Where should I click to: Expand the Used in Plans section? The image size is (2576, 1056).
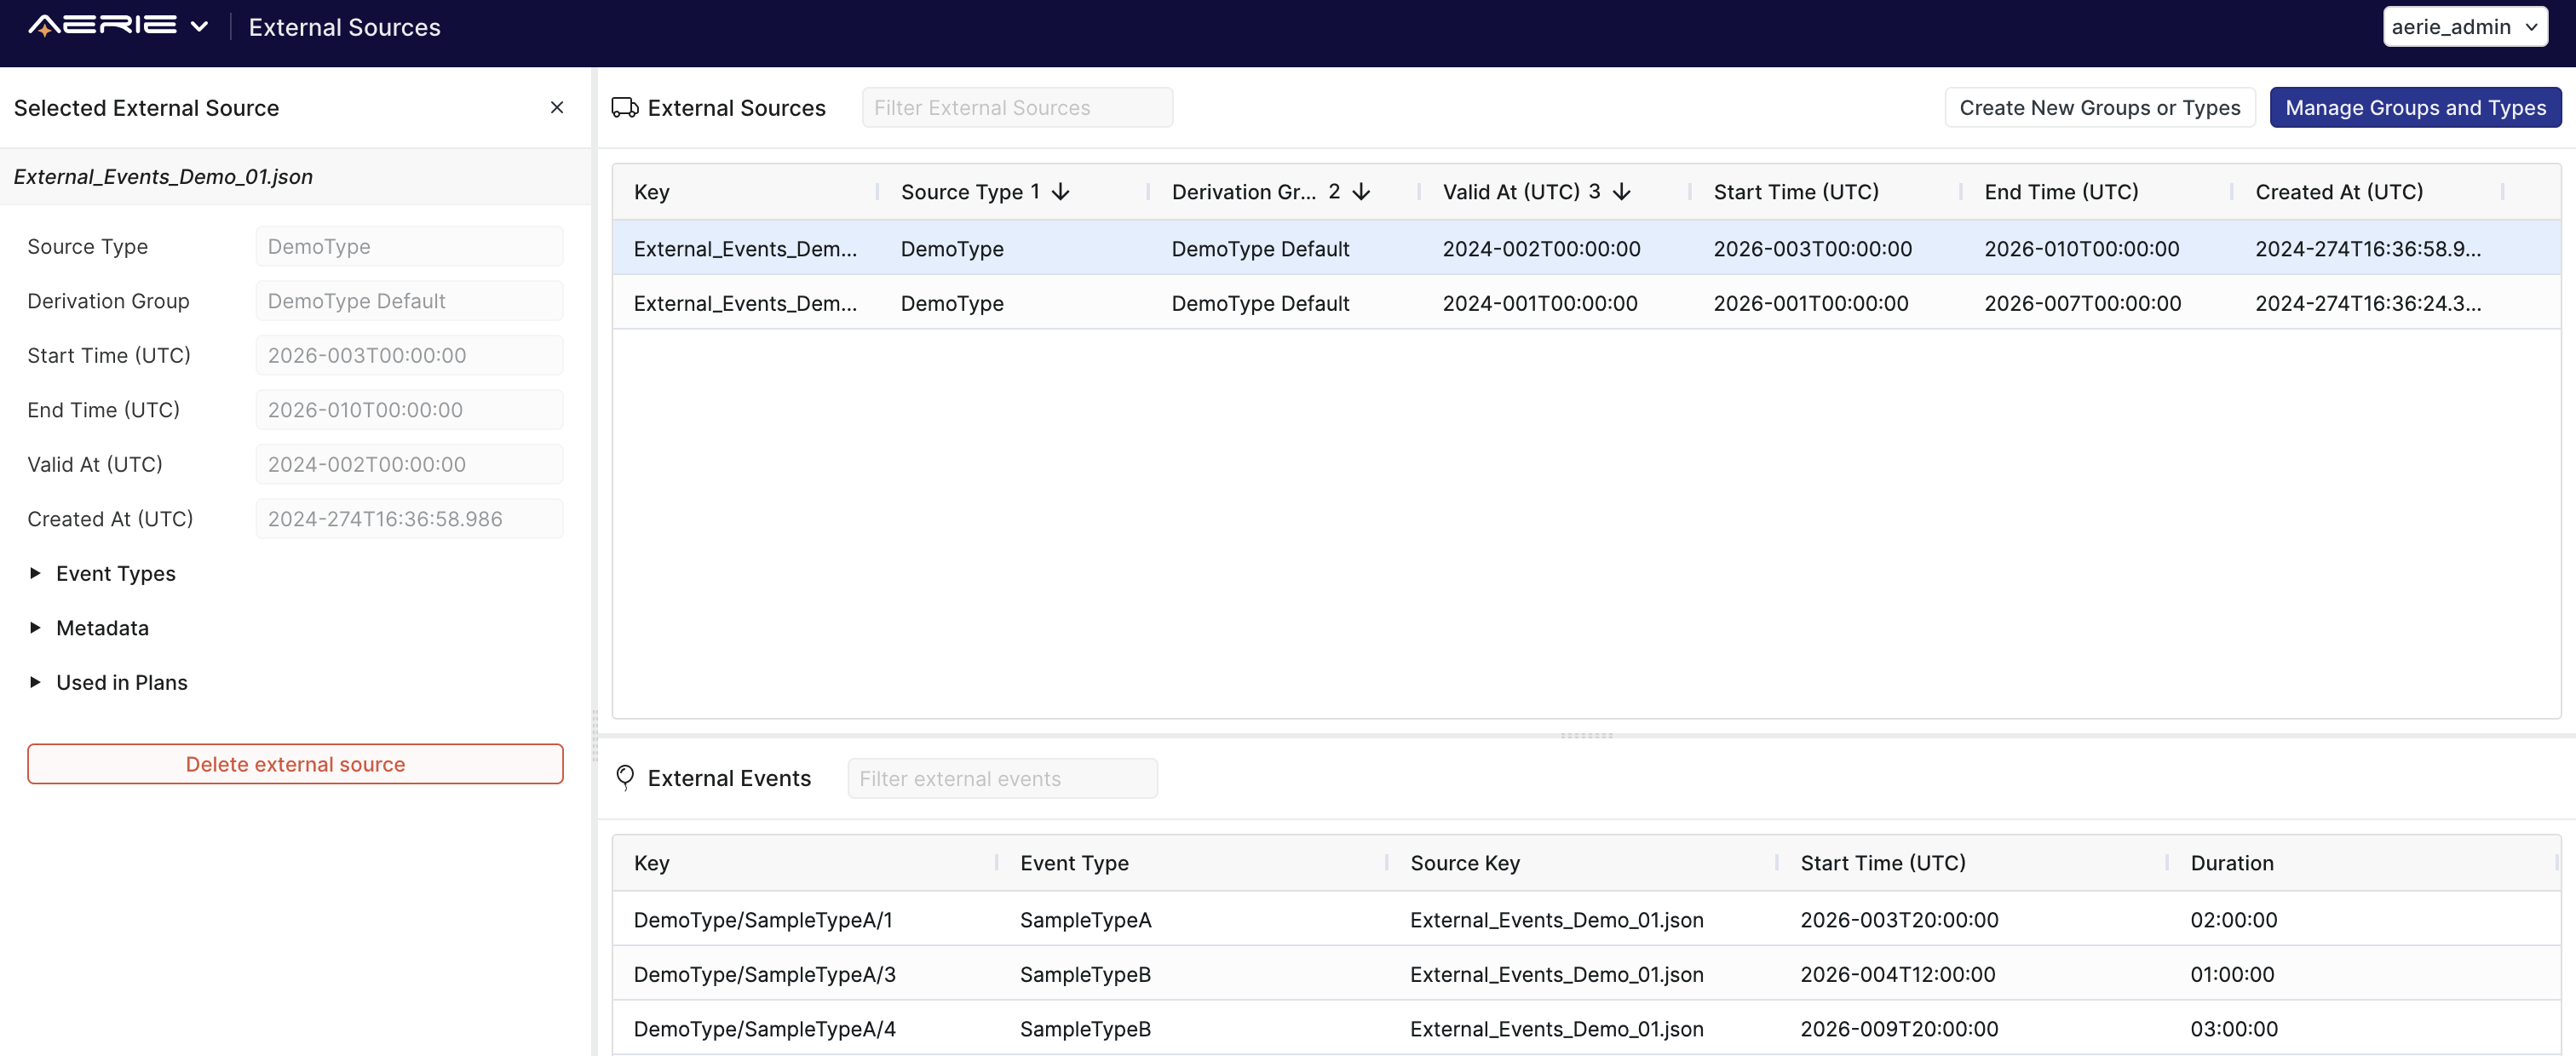[x=108, y=682]
